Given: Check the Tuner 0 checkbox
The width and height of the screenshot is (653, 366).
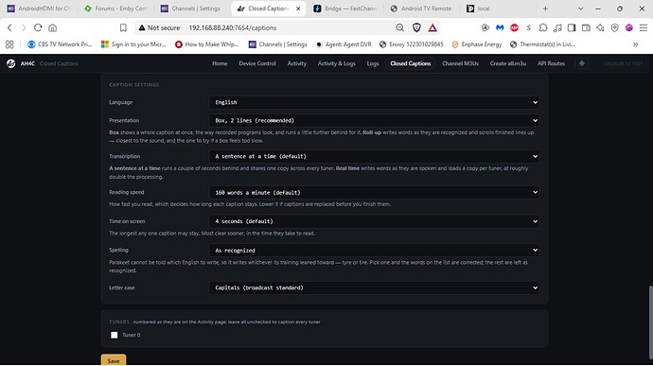Looking at the screenshot, I should click(115, 335).
